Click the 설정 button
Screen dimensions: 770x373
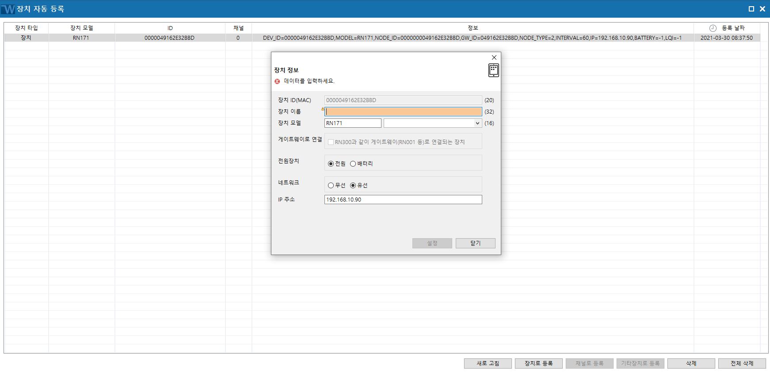[x=432, y=243]
